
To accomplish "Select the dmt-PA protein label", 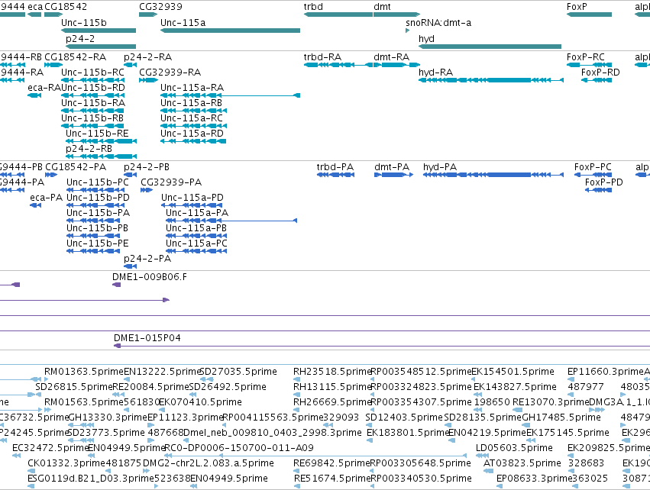I will tap(392, 167).
